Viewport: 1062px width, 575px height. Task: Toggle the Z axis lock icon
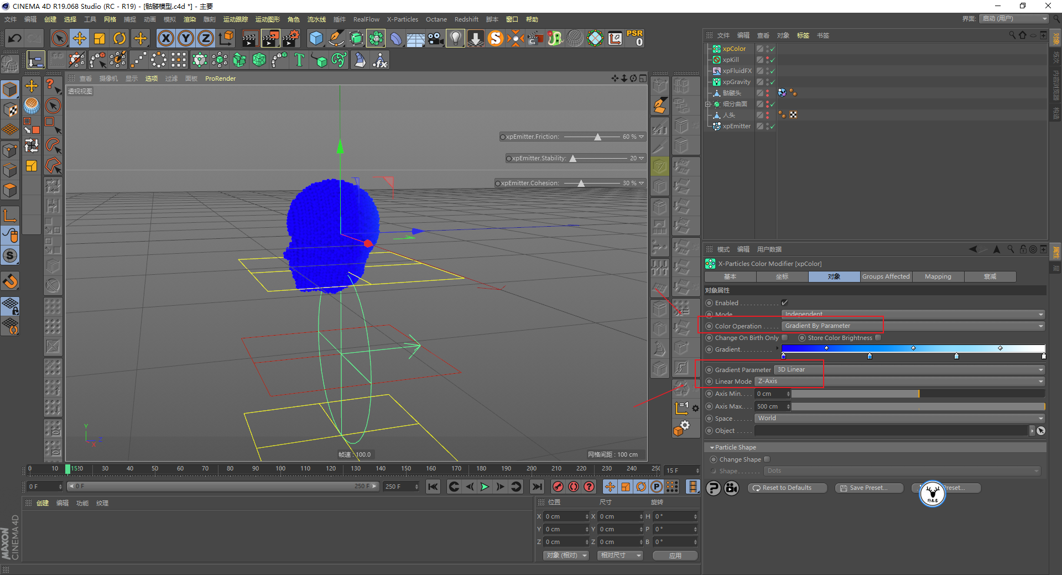[x=206, y=38]
